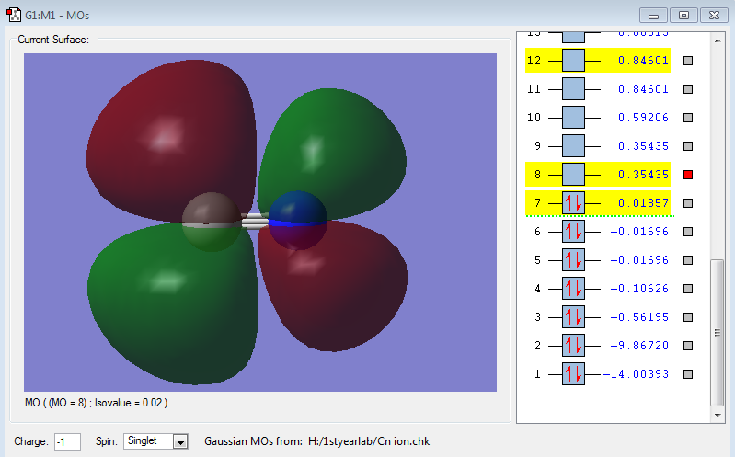Click the G1:M1 window title icon

(x=14, y=15)
